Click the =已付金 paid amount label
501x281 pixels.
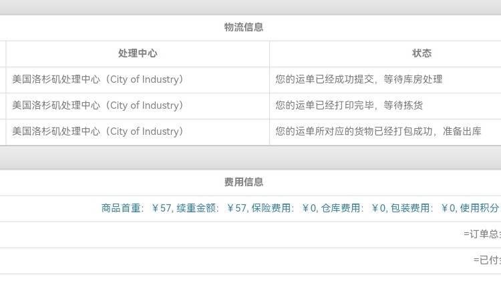click(486, 260)
